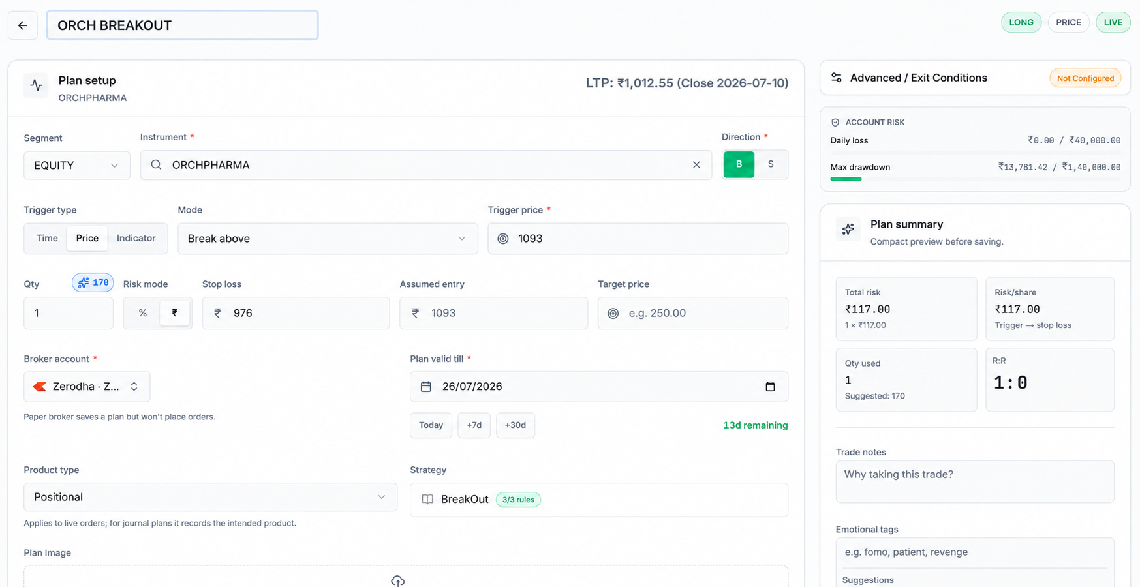The image size is (1140, 587).
Task: Click the Product type dropdown chevron
Action: click(382, 497)
